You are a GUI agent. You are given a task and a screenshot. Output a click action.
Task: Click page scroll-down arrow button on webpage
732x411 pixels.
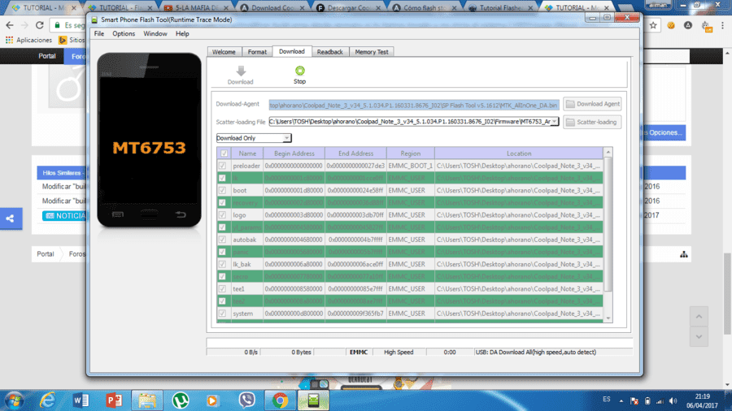tap(699, 336)
